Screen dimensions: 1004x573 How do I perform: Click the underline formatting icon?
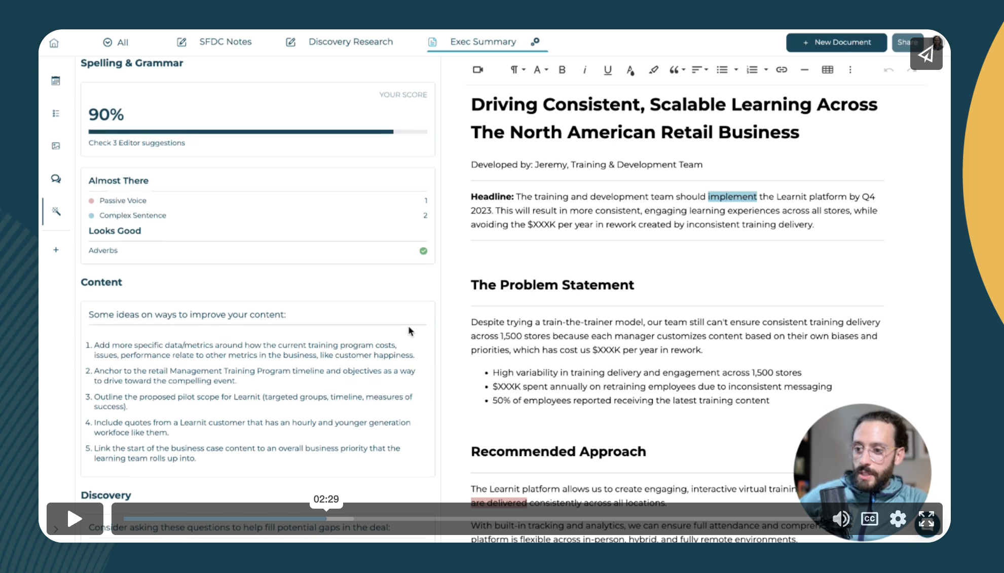(608, 70)
